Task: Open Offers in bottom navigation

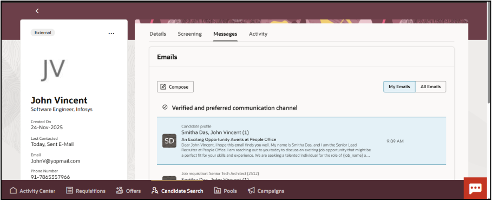Action: pyautogui.click(x=128, y=191)
